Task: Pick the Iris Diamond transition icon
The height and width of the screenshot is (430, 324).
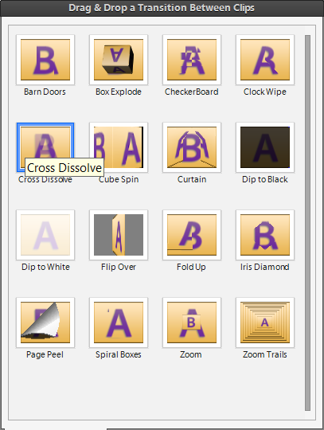Action: pos(265,235)
